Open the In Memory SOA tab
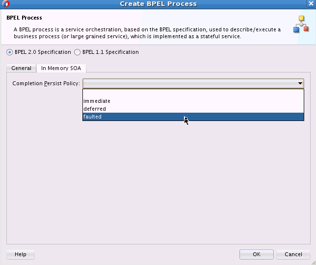This screenshot has height=265, width=316. pos(61,68)
